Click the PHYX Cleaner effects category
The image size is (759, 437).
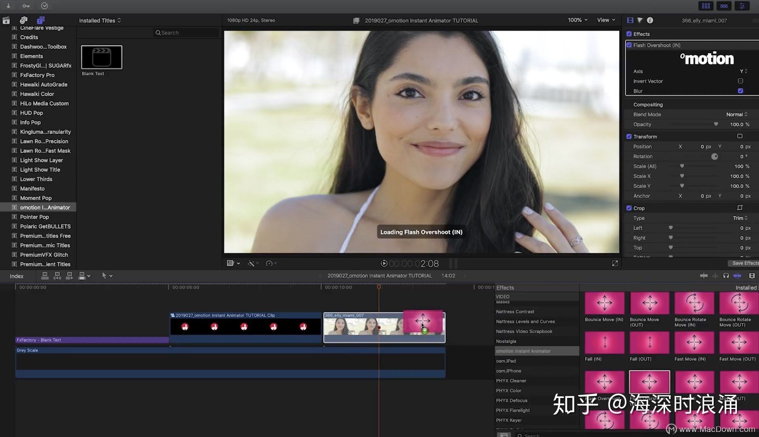pos(510,380)
